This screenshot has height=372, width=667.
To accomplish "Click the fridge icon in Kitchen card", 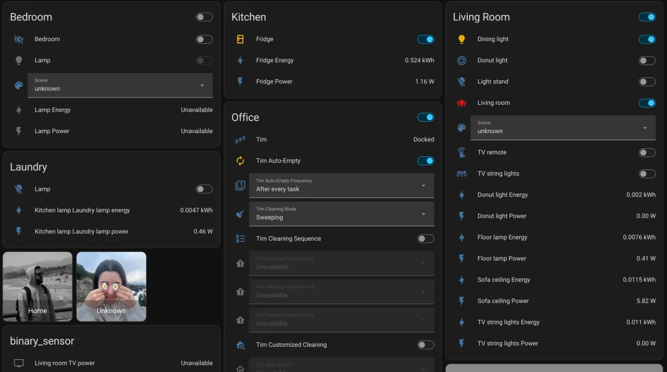I will pos(240,39).
